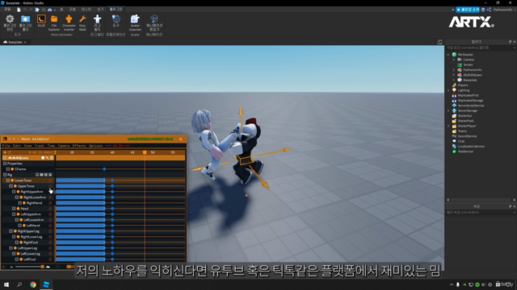
Task: Open the Moon Animator File menu
Action: (x=6, y=146)
